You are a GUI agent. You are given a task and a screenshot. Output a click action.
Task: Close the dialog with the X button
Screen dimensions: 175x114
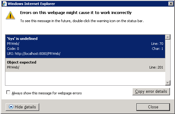[171, 4]
